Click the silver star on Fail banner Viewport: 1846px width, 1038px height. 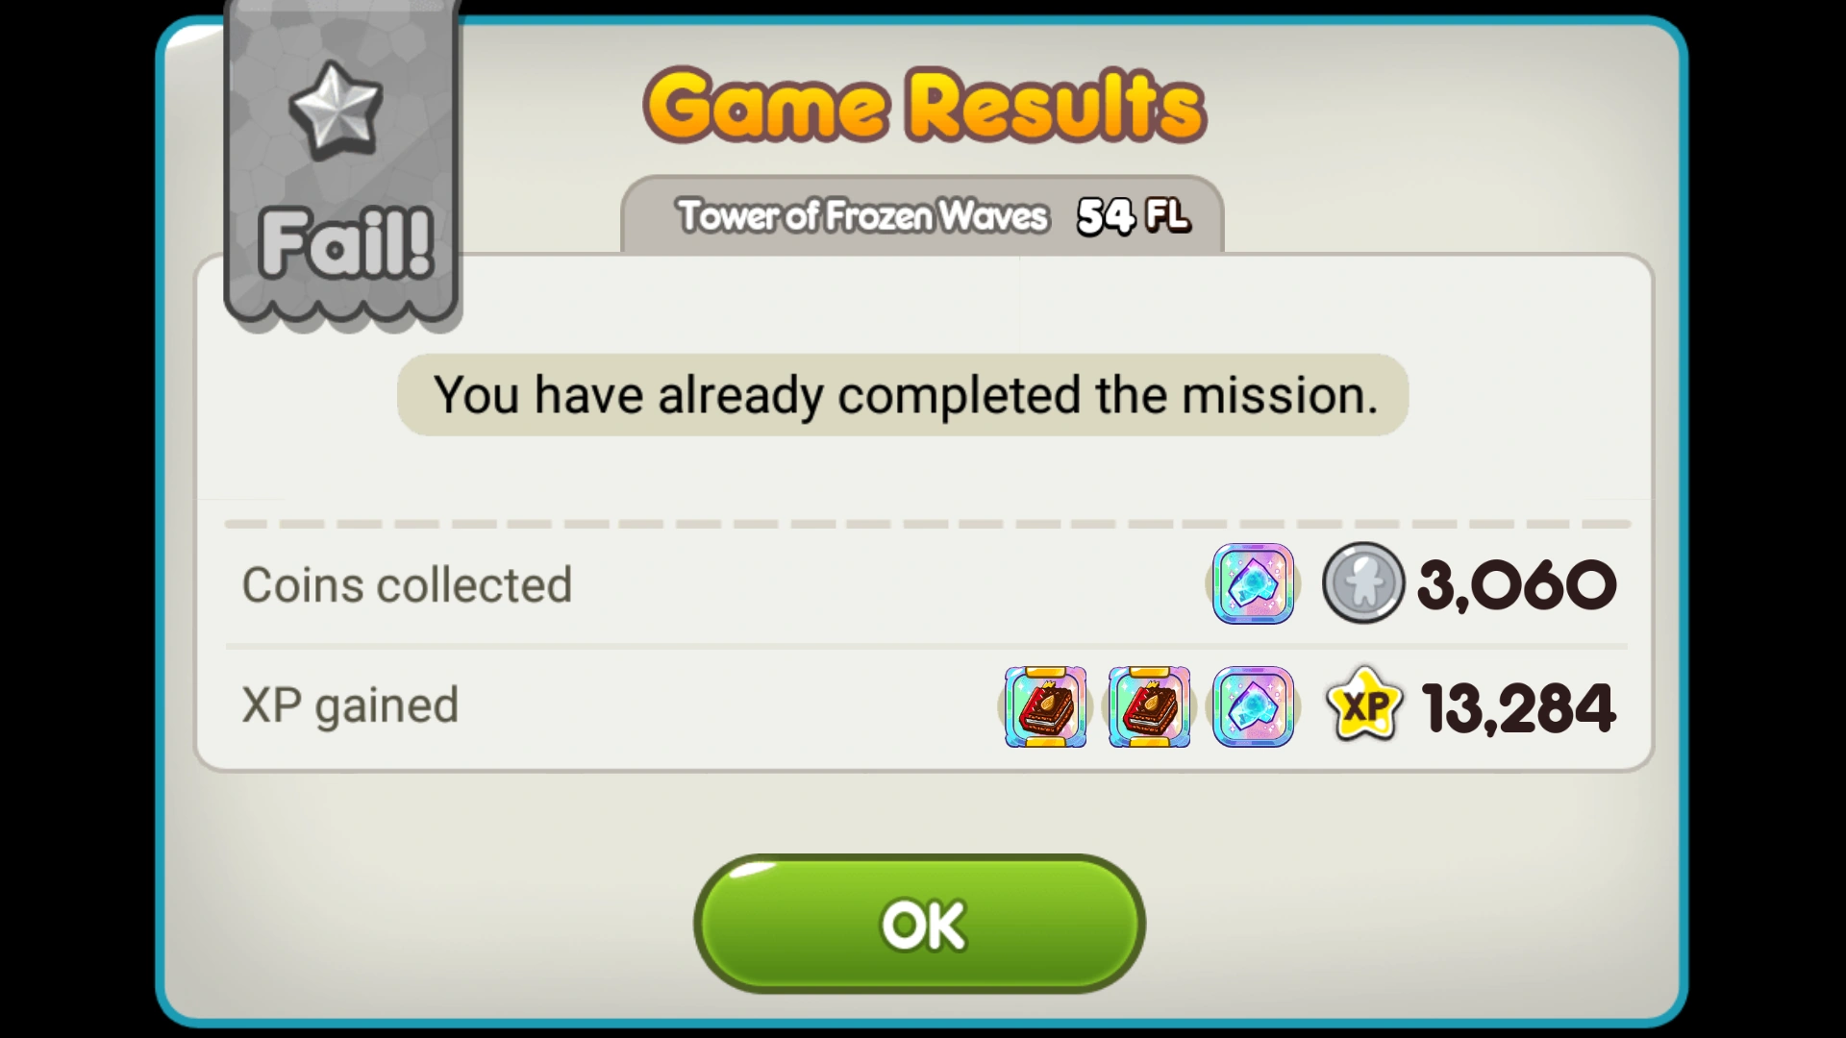coord(336,111)
